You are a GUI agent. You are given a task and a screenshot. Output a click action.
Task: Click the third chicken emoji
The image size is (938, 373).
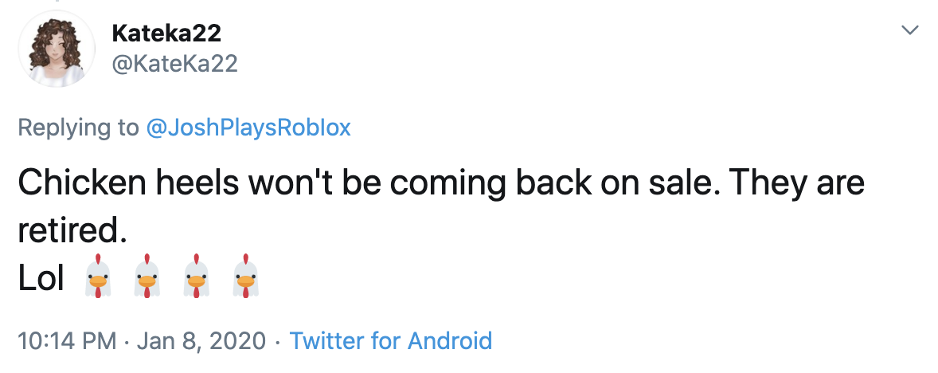(195, 277)
